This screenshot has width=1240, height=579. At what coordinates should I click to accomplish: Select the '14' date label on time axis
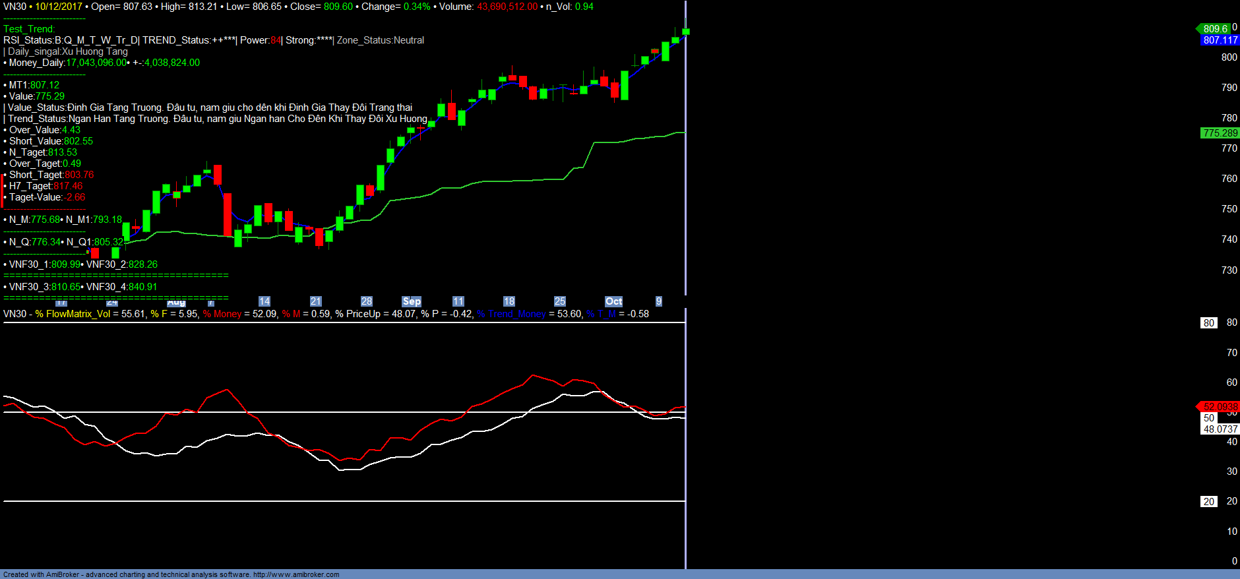(x=264, y=301)
